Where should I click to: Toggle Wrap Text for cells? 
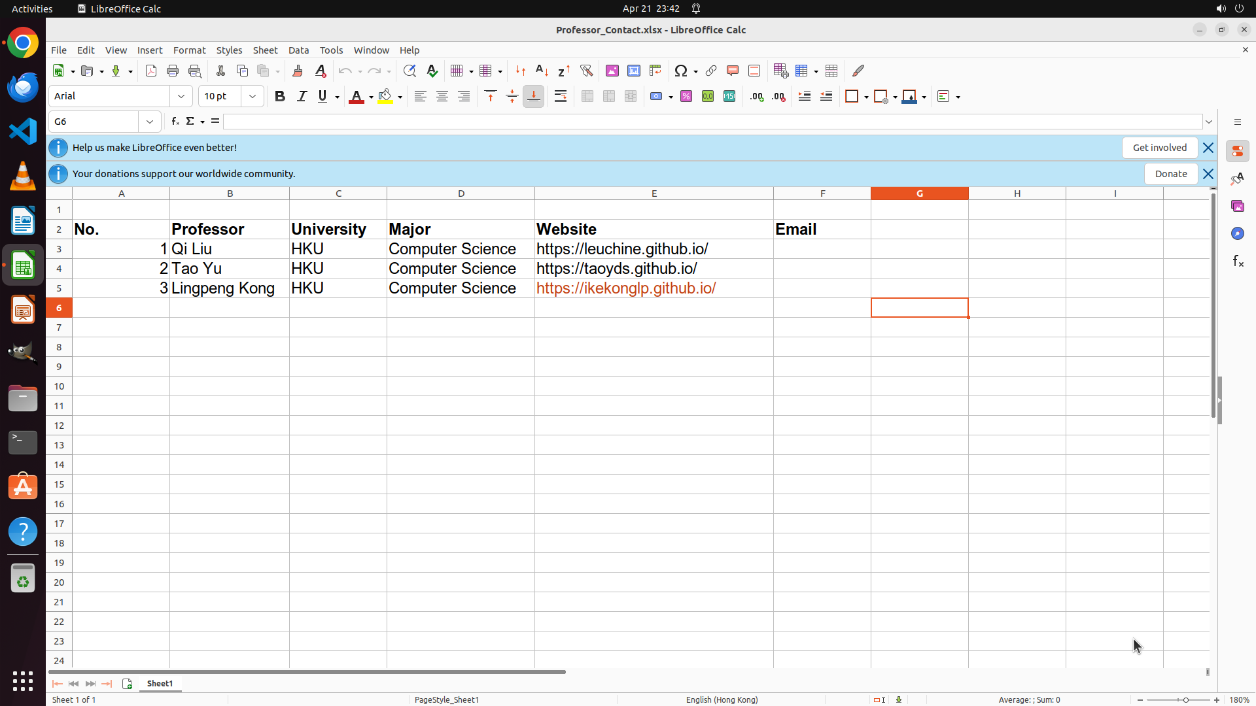(561, 97)
